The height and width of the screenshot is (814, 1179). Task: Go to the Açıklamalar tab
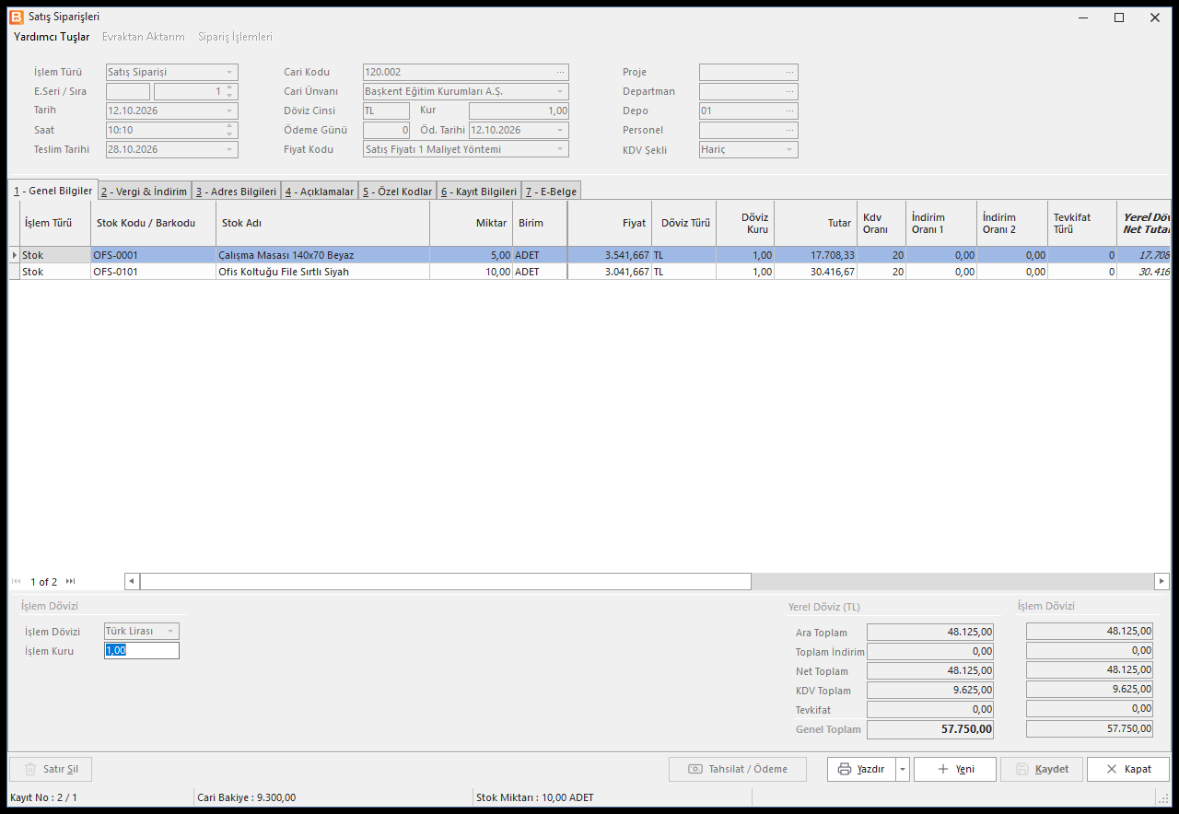(320, 192)
